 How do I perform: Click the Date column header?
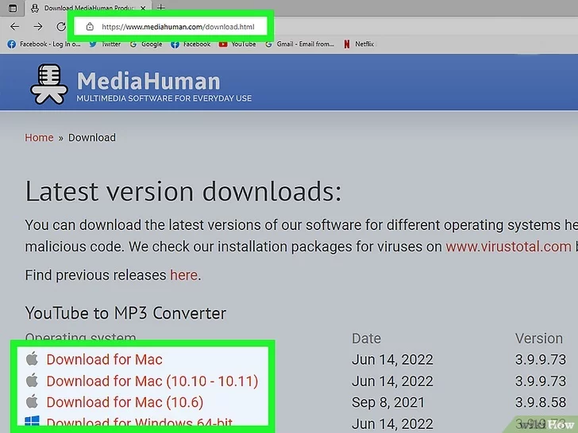point(367,339)
